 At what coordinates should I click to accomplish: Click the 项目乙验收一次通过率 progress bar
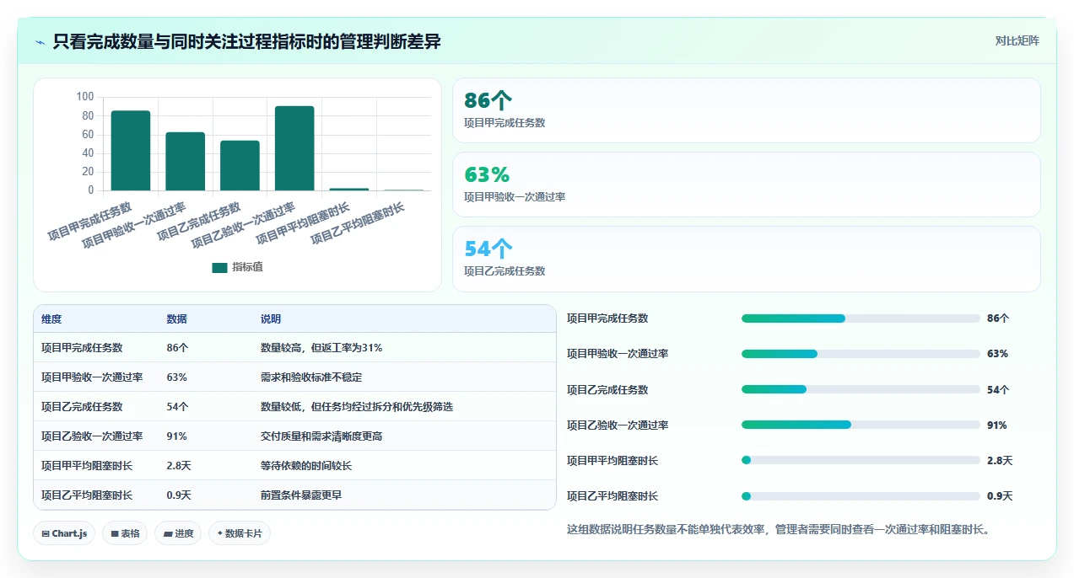point(861,425)
